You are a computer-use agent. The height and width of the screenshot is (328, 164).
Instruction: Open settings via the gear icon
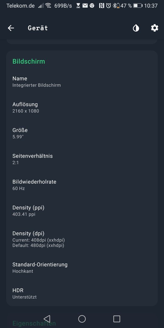tap(155, 28)
